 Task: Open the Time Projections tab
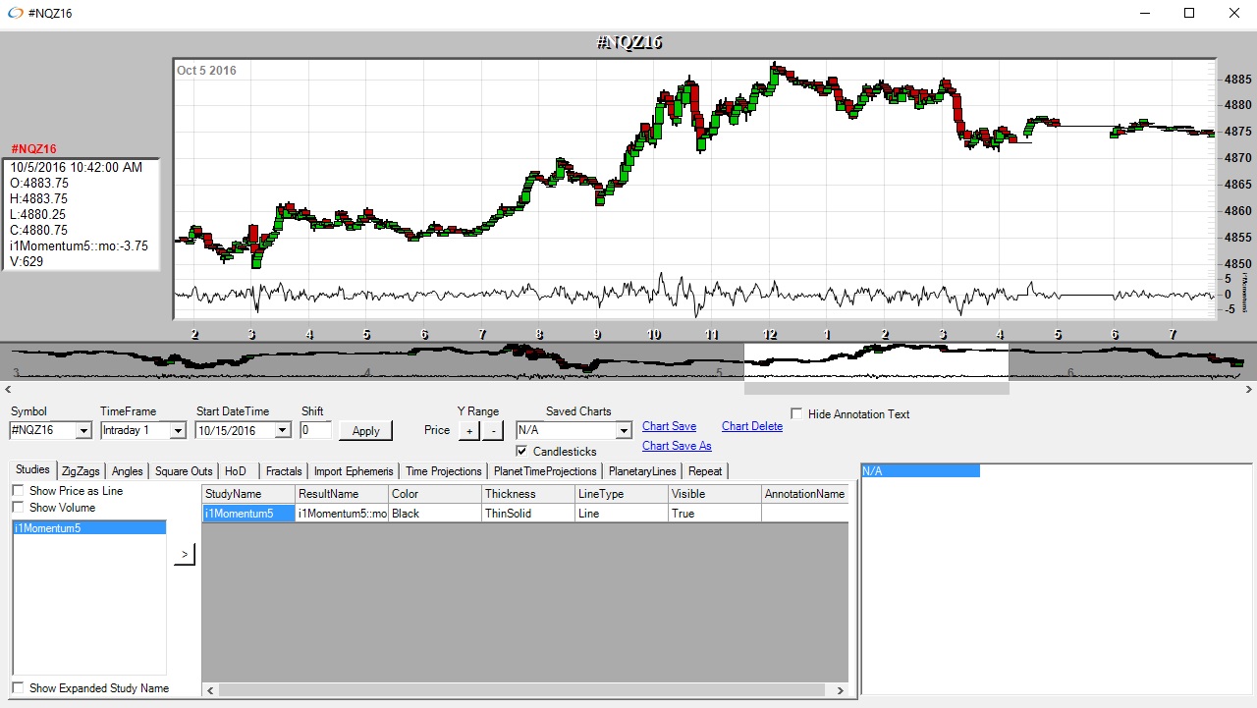pos(443,471)
